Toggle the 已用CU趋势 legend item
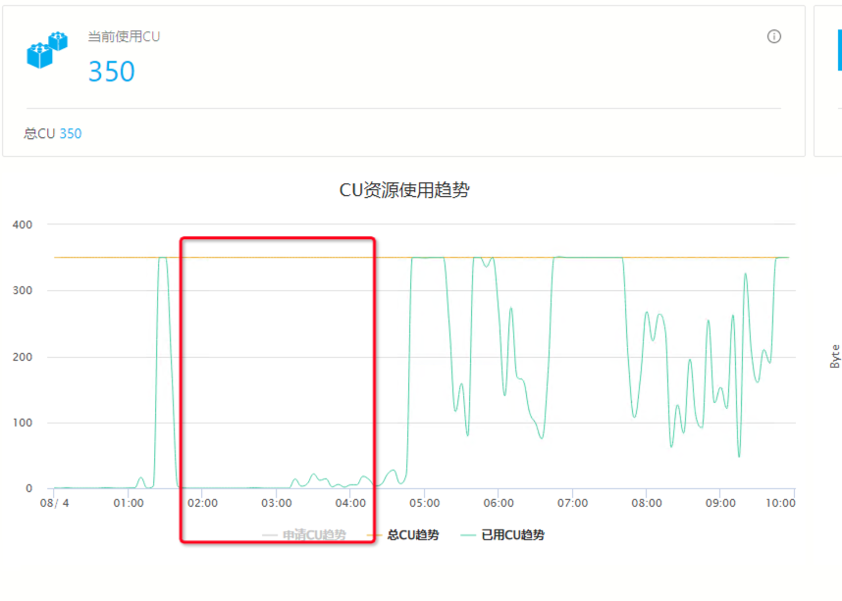The image size is (842, 601). tap(502, 535)
